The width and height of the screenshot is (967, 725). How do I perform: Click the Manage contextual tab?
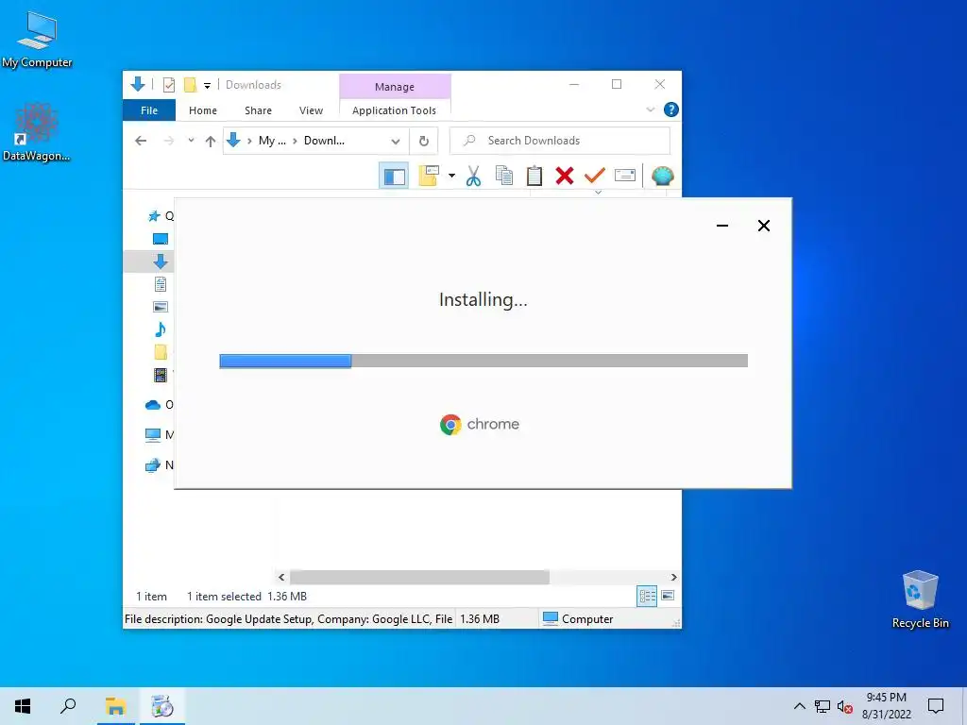395,86
